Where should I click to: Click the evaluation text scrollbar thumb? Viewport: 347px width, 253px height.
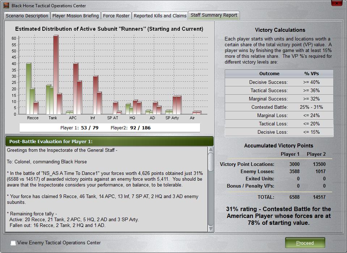click(211, 162)
